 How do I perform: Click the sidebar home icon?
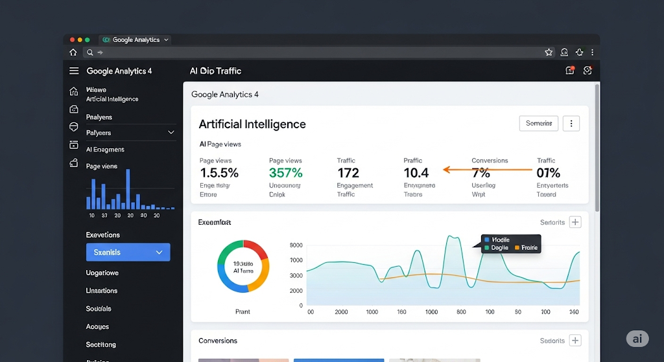pyautogui.click(x=74, y=91)
